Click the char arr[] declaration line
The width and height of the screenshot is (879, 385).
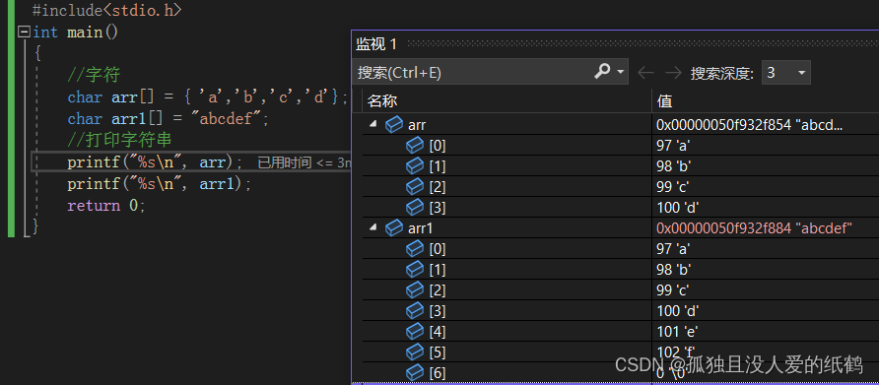[x=207, y=96]
